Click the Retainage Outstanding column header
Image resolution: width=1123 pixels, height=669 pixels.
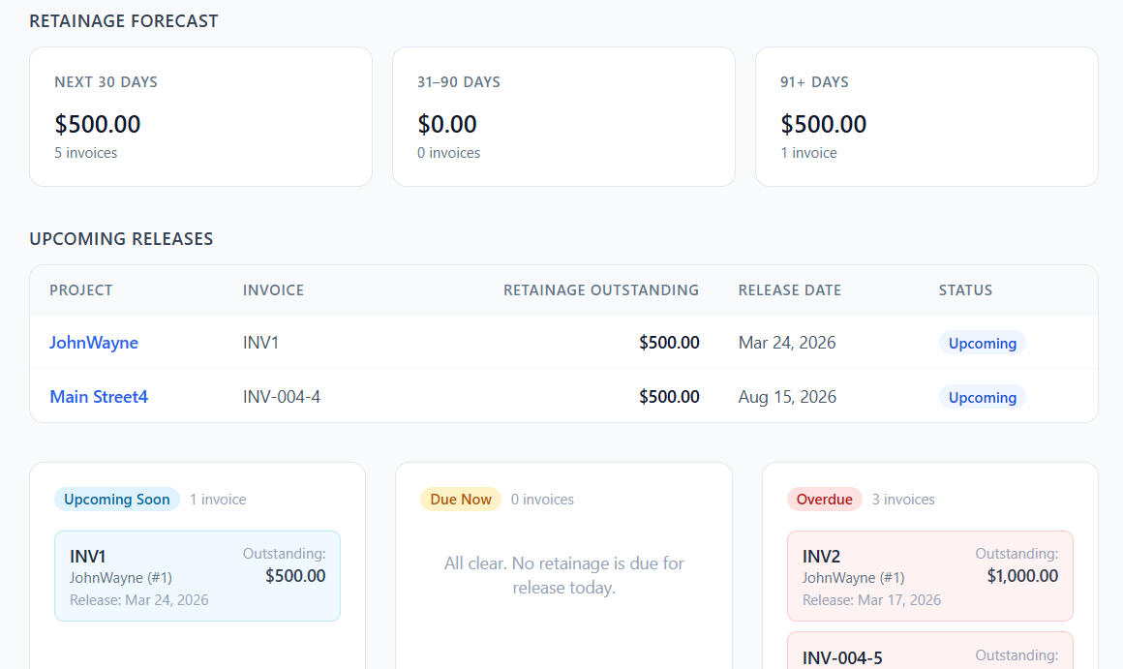[x=600, y=290]
